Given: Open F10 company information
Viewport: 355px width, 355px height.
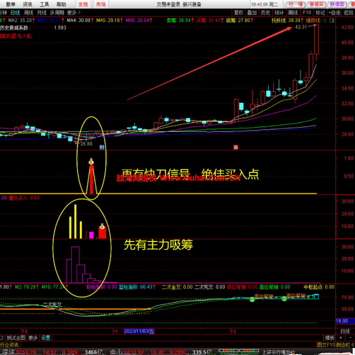Looking at the screenshot, I should 307,12.
